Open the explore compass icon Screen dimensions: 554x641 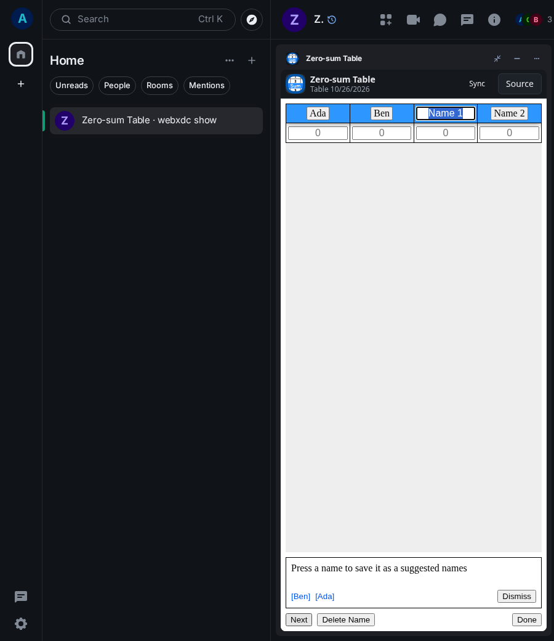[252, 20]
